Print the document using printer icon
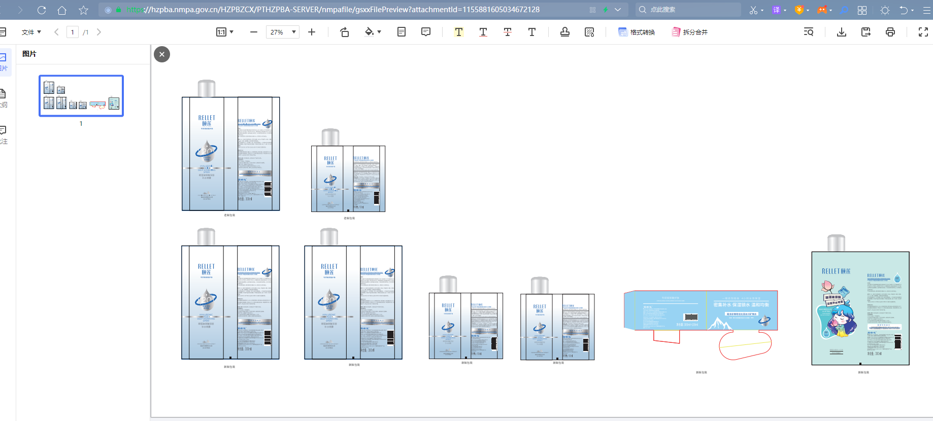The height and width of the screenshot is (421, 933). click(890, 32)
